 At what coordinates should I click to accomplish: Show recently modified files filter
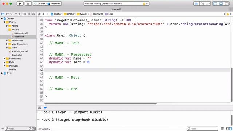[30, 128]
